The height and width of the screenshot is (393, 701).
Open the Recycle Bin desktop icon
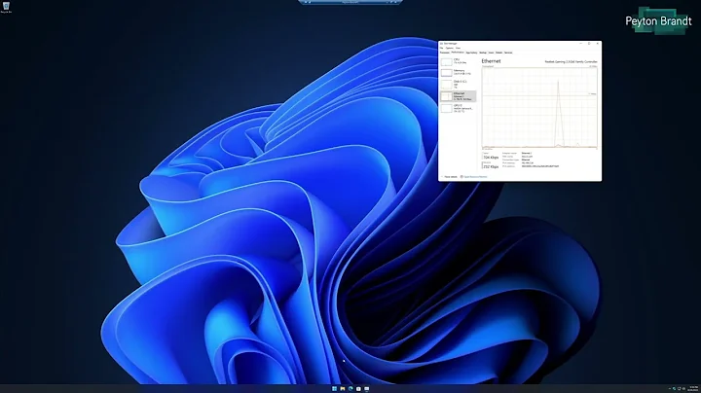click(6, 6)
